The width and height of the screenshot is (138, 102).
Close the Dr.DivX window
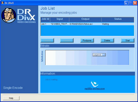(x=135, y=3)
